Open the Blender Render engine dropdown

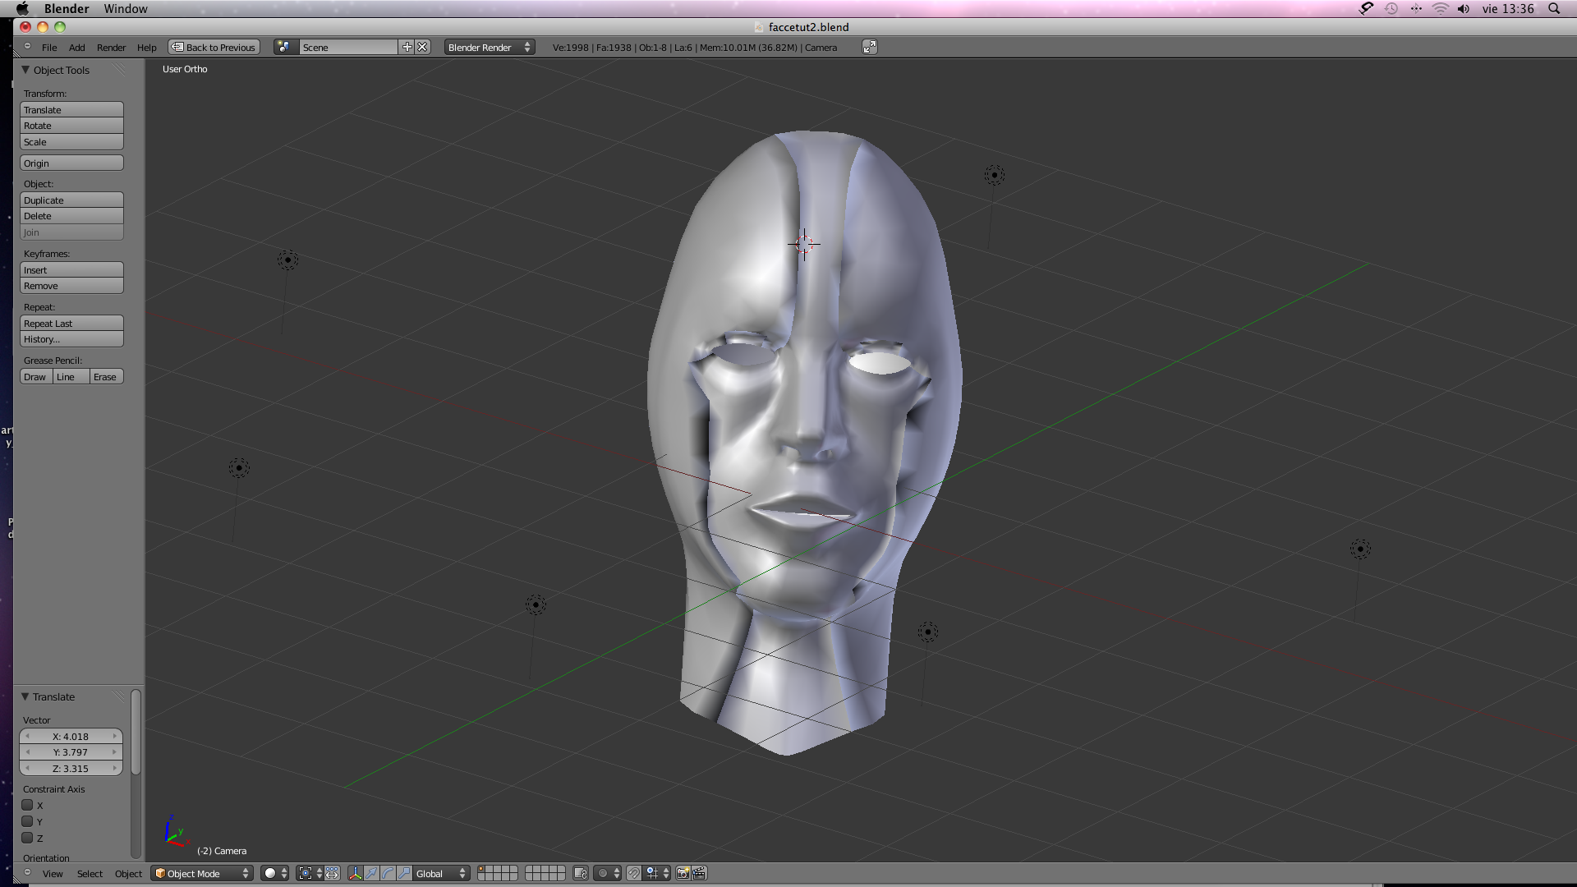coord(489,48)
